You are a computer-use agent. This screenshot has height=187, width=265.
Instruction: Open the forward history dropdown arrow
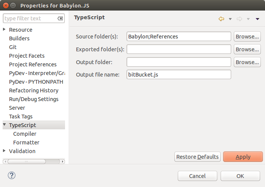(x=248, y=19)
